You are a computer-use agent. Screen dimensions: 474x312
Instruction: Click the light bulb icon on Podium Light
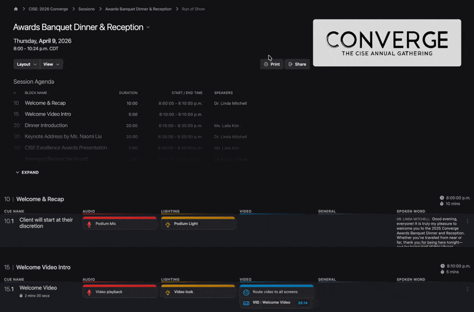pyautogui.click(x=168, y=224)
